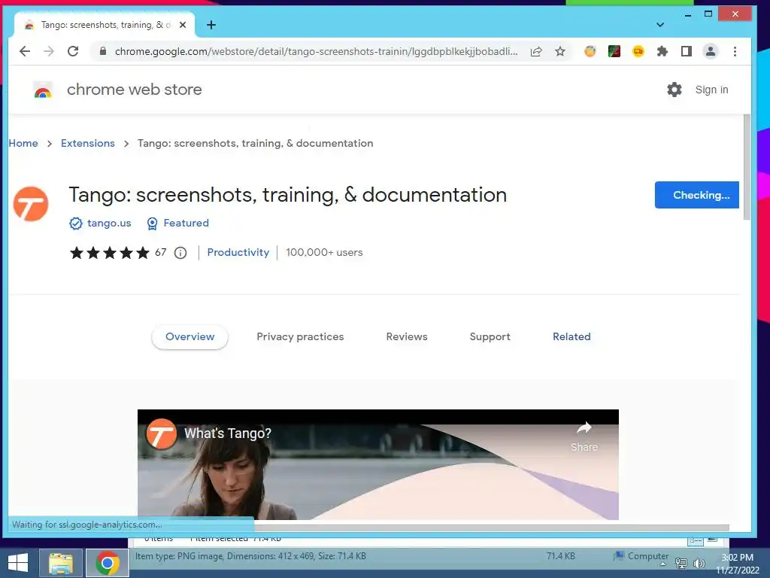Screen dimensions: 770x578
Task: Close the Tango web store tab
Action: 183,25
